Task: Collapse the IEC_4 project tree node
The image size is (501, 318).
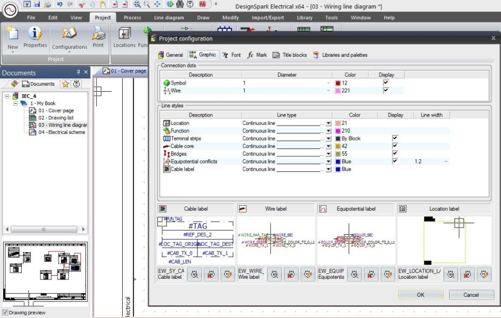Action: (x=7, y=96)
